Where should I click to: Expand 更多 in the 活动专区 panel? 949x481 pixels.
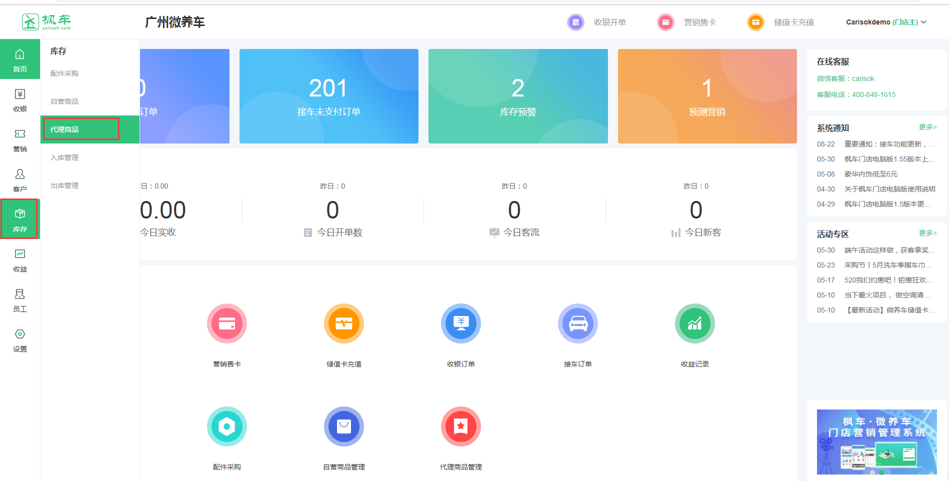927,233
